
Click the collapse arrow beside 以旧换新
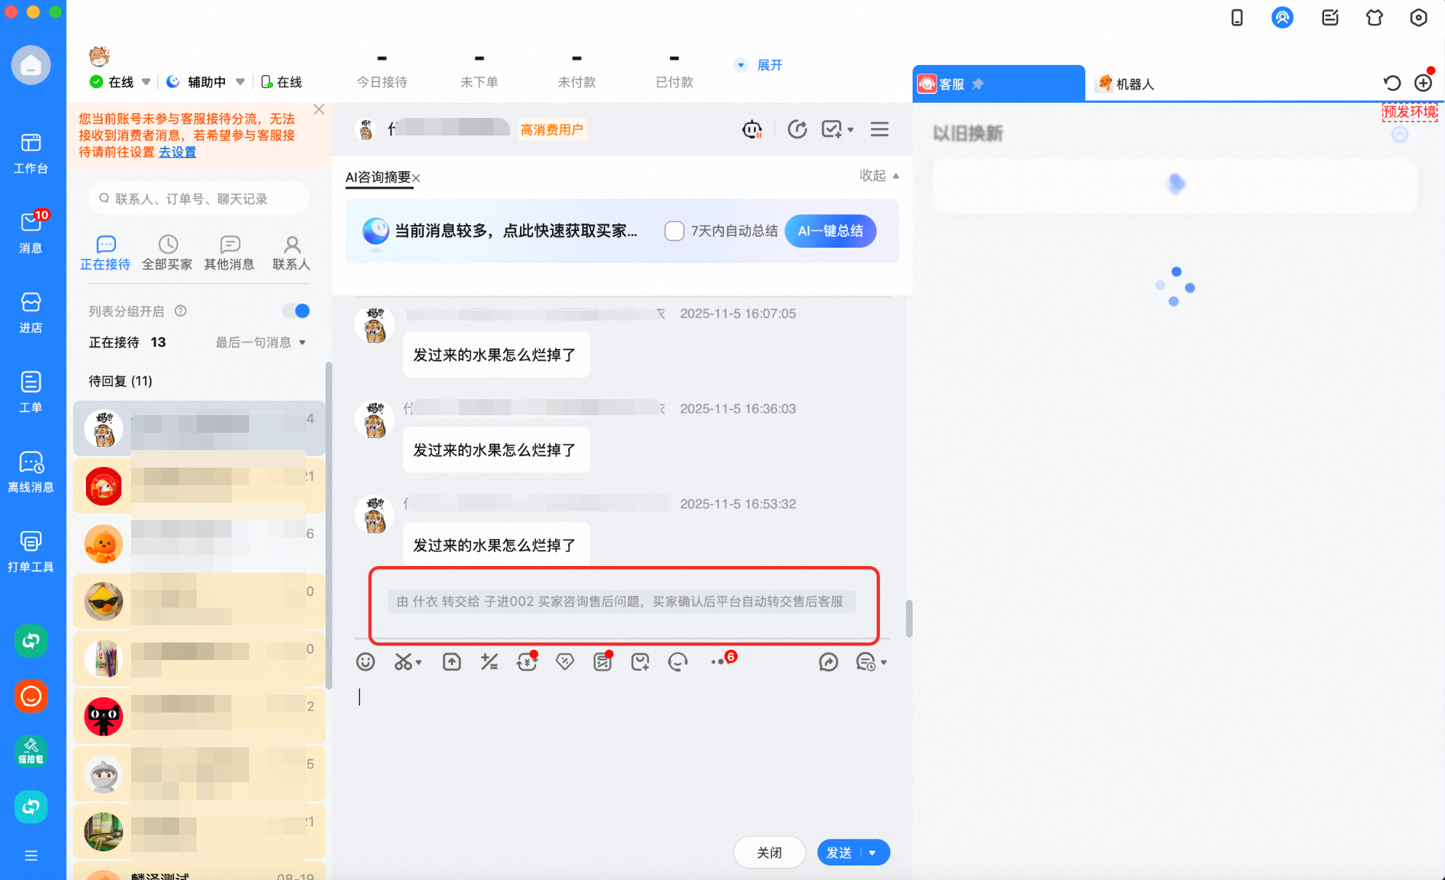[1399, 135]
